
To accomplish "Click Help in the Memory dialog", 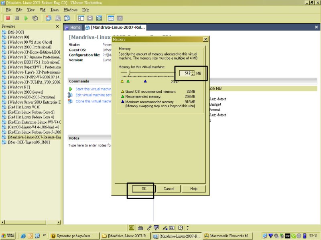I will tap(194, 189).
